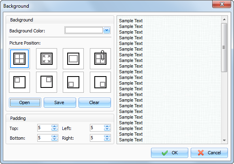Click the preview scrollbar down arrow
This screenshot has height=164, width=234.
coord(224,140)
